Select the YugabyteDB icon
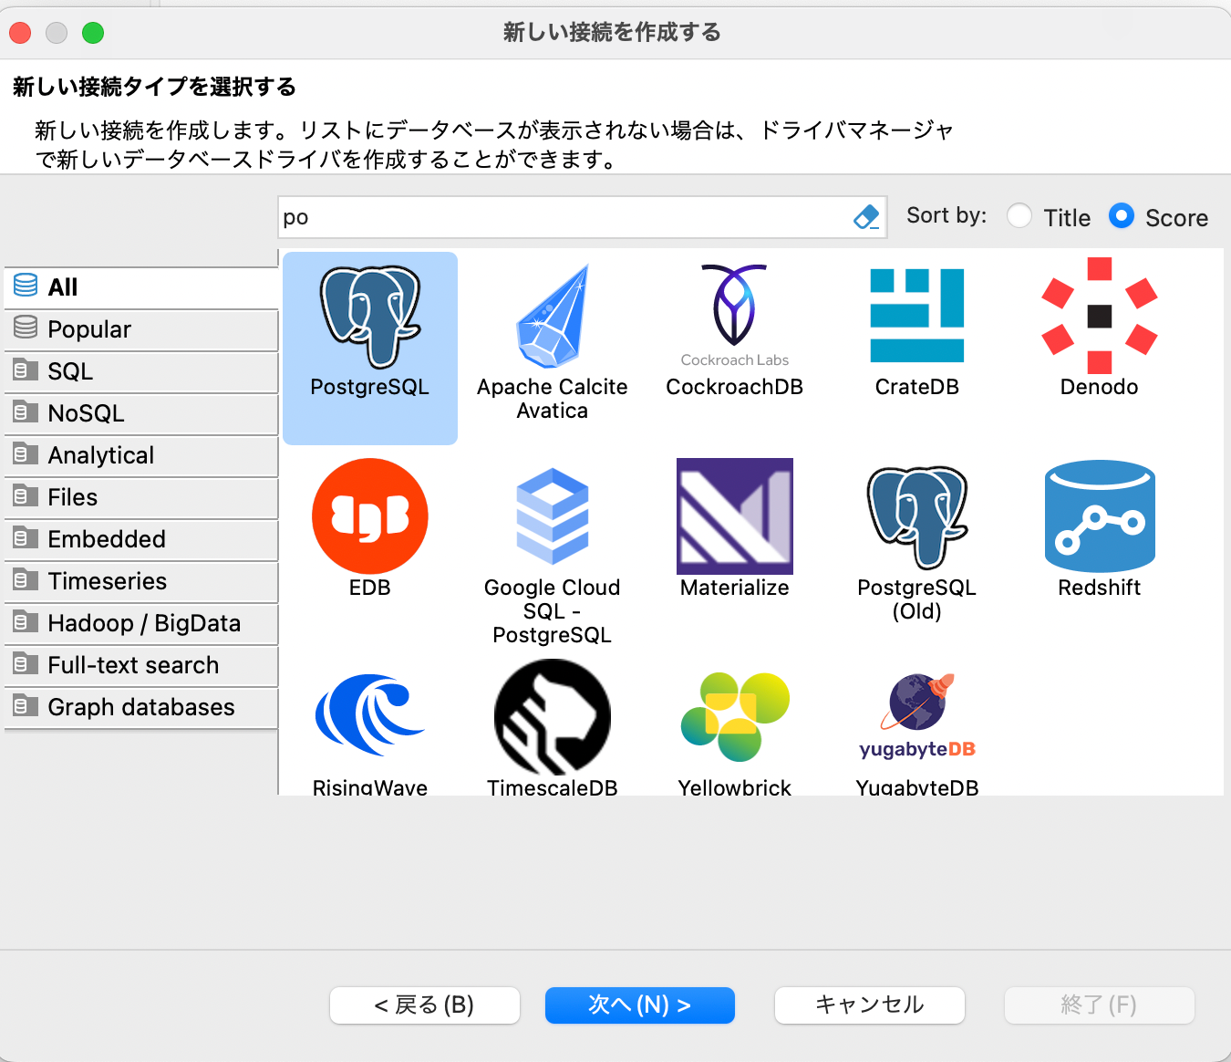 (917, 717)
